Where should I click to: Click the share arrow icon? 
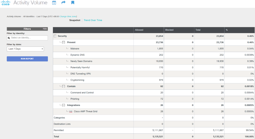click(63, 3)
